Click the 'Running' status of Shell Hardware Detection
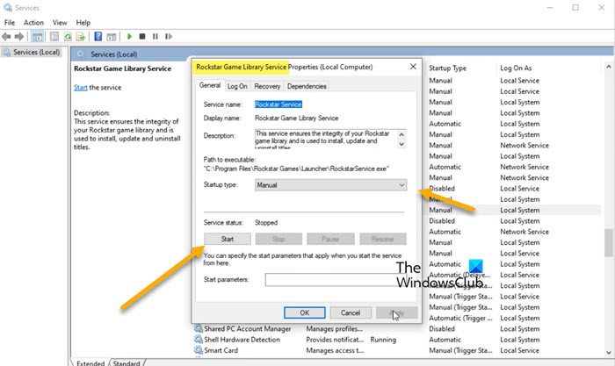 (x=383, y=340)
